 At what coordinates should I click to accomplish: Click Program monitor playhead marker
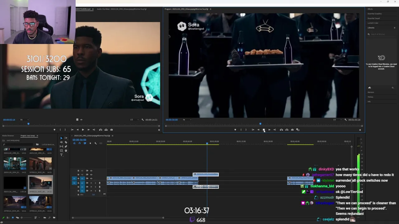point(260,124)
